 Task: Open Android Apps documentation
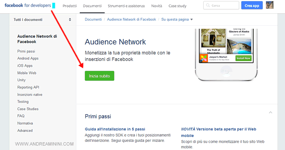tap(28, 59)
